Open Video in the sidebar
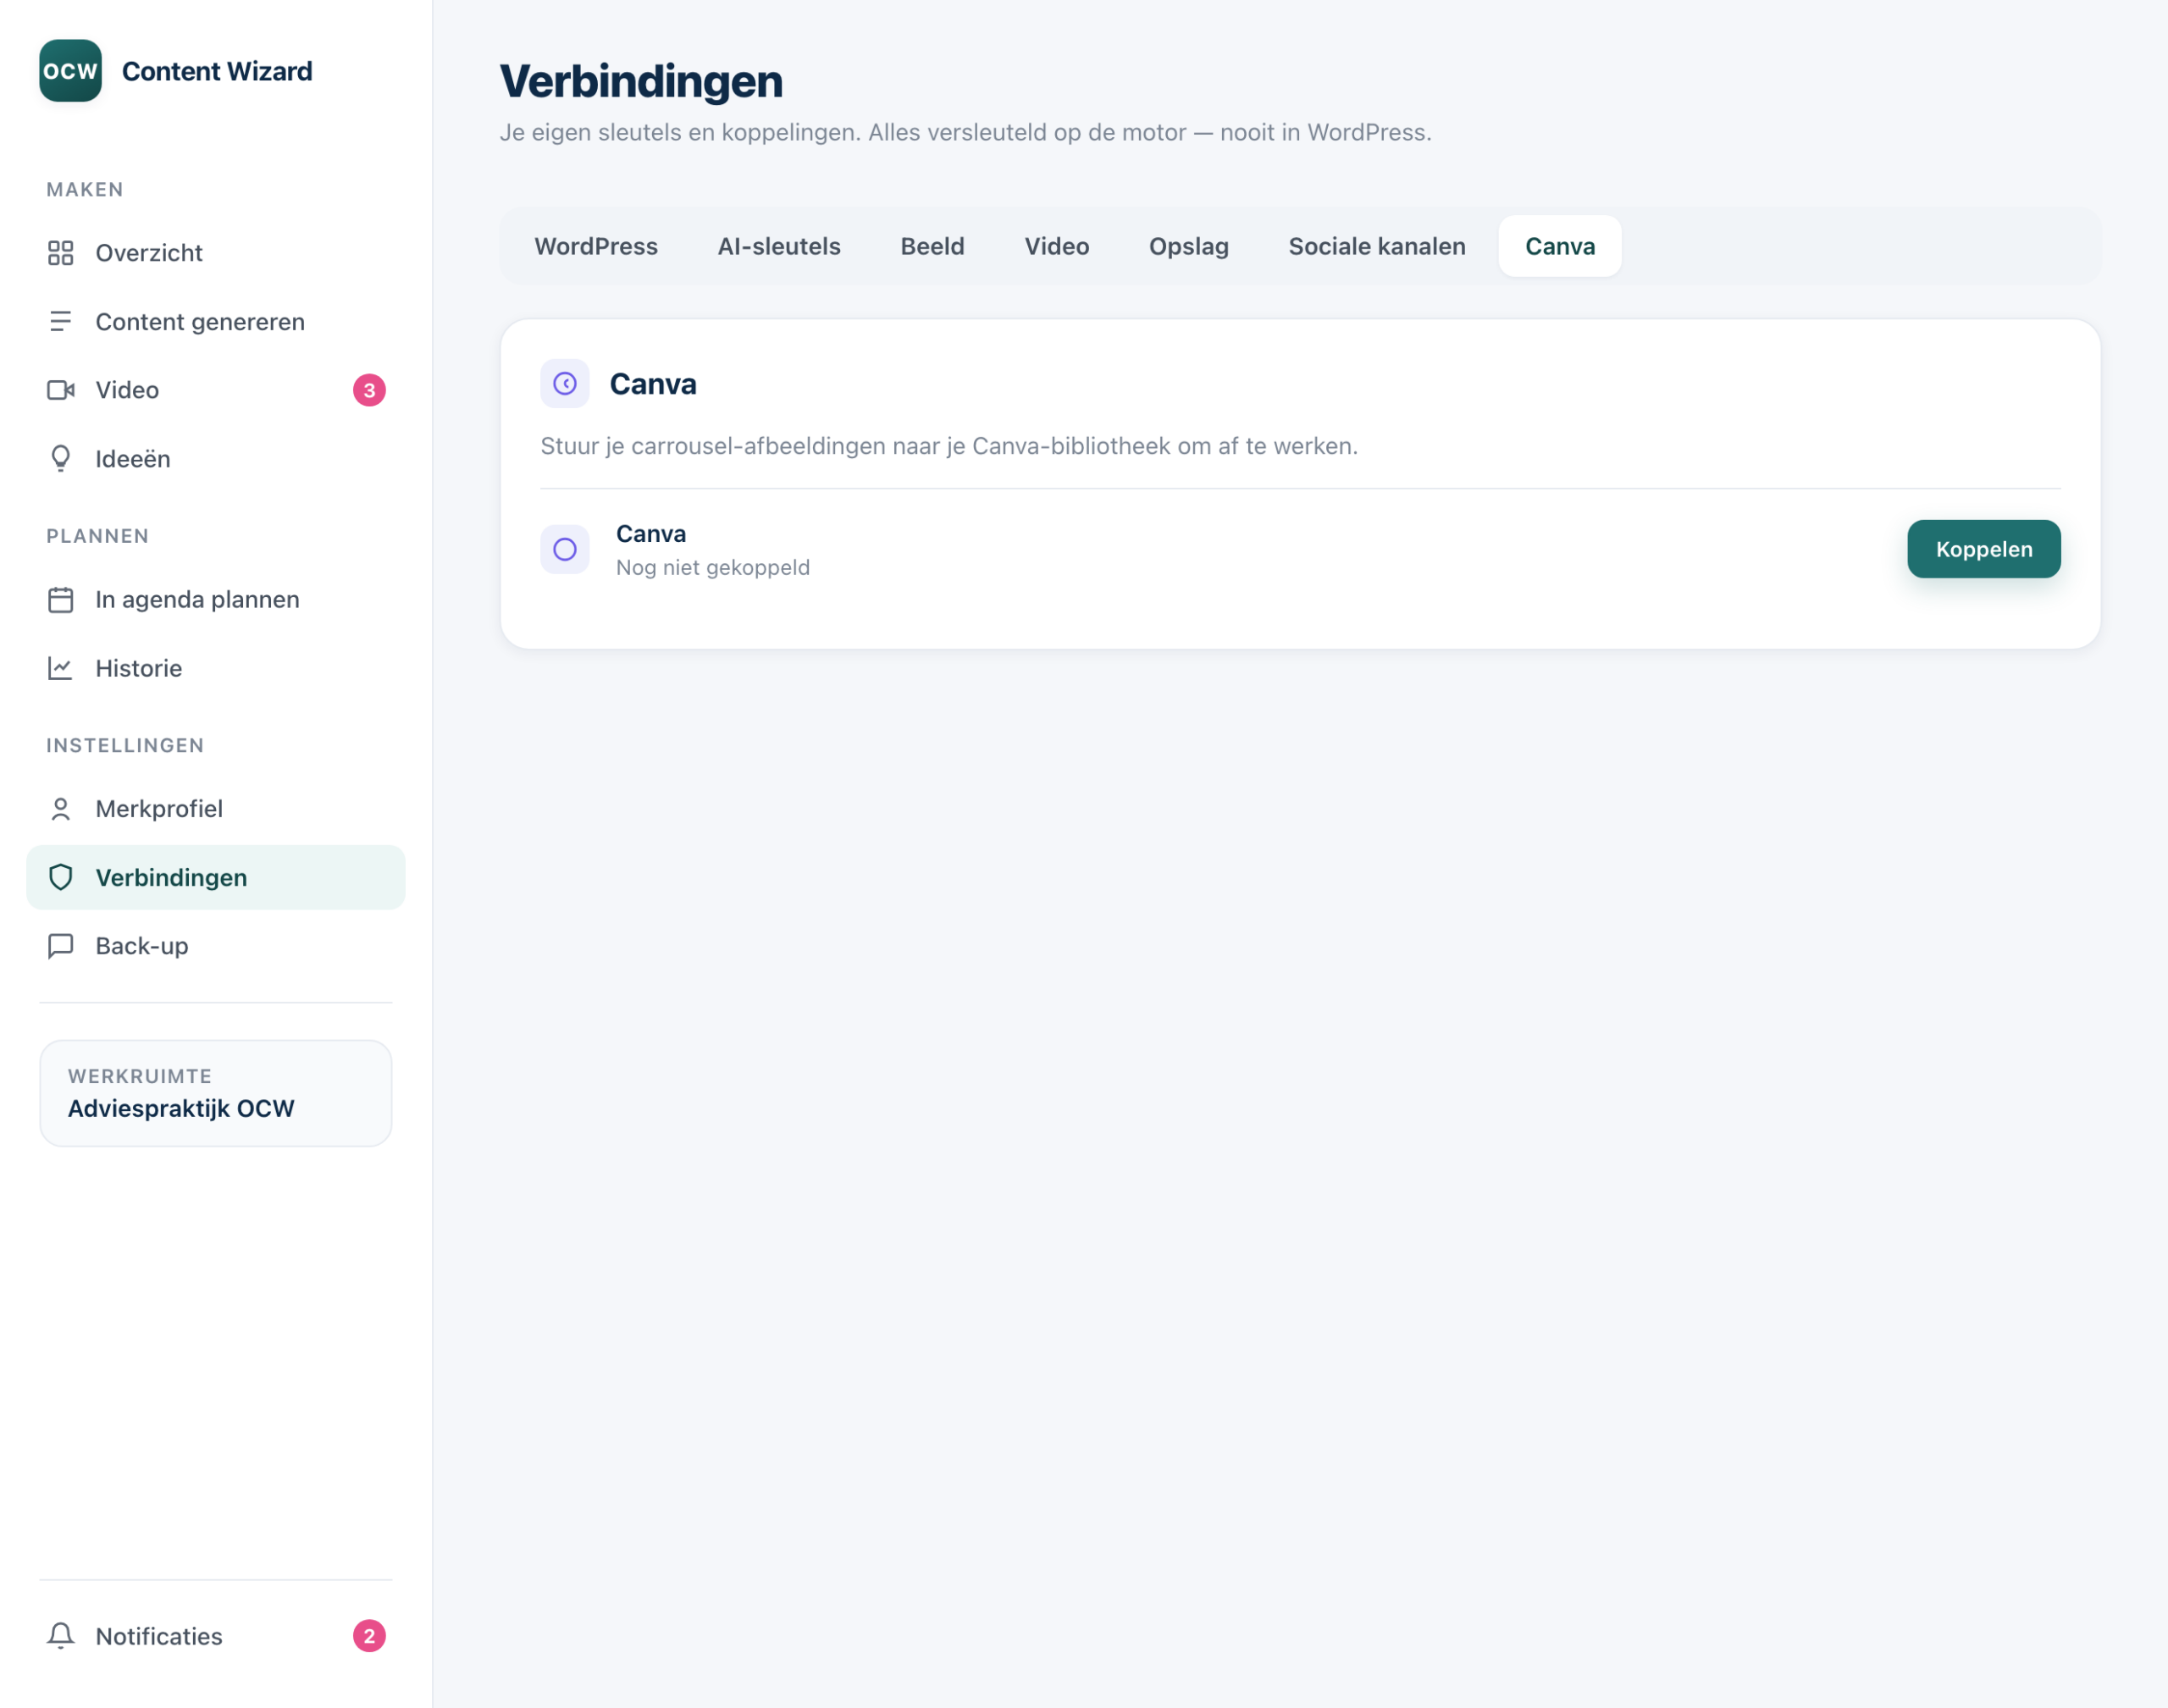This screenshot has width=2168, height=1708. coord(216,390)
